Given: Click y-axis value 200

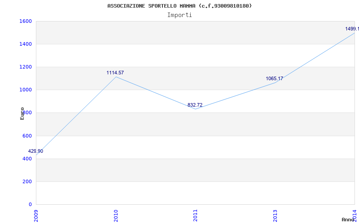Looking at the screenshot, I should coord(27,182).
